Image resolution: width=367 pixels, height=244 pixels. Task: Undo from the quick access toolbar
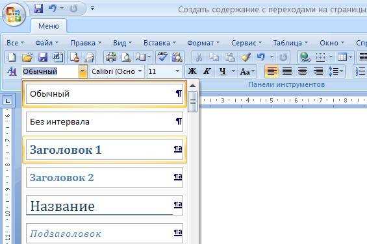[x=52, y=8]
